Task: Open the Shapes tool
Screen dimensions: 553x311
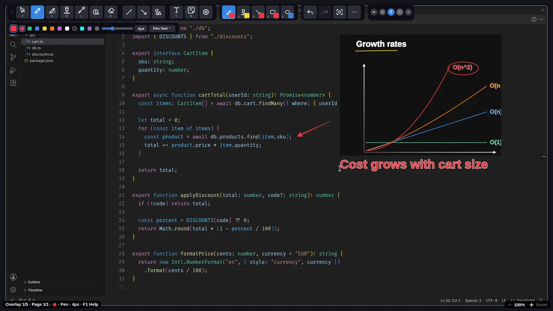Action: [158, 12]
